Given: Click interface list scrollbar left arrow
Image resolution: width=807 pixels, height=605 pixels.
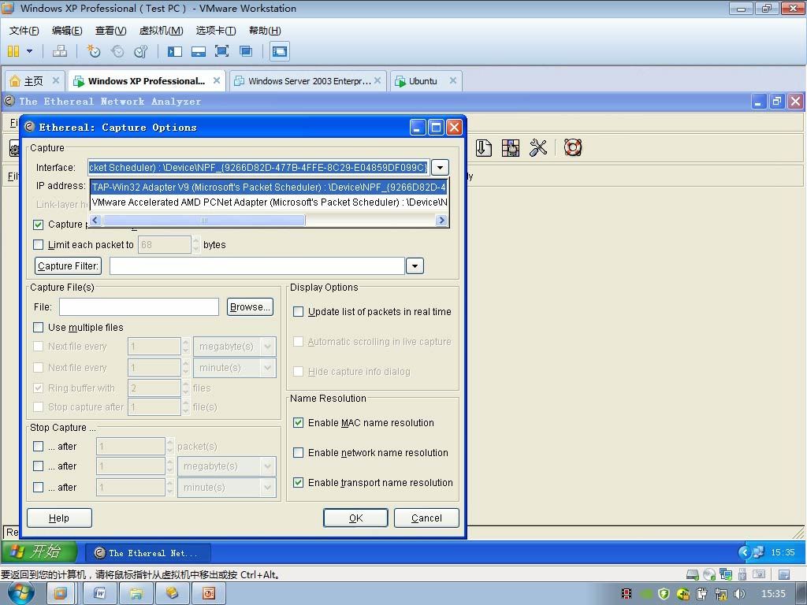Looking at the screenshot, I should tap(95, 221).
